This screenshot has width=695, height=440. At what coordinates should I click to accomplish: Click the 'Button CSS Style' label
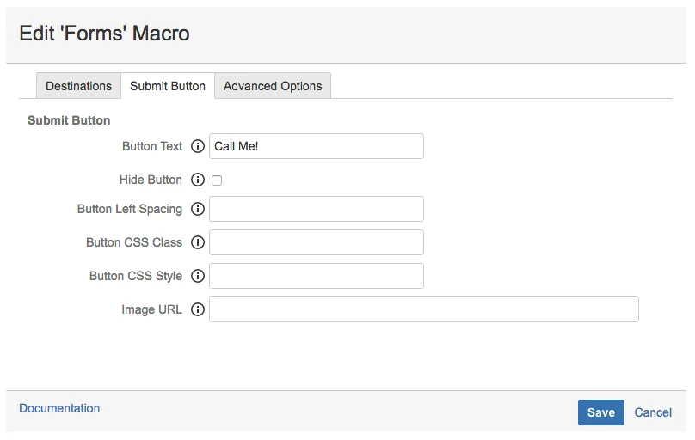[x=136, y=276]
